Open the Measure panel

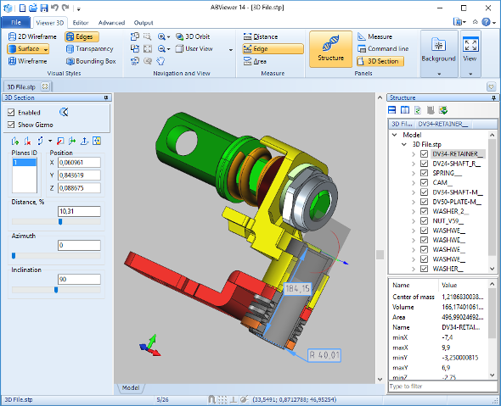coord(374,36)
